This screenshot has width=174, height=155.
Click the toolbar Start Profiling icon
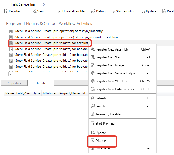point(113,11)
